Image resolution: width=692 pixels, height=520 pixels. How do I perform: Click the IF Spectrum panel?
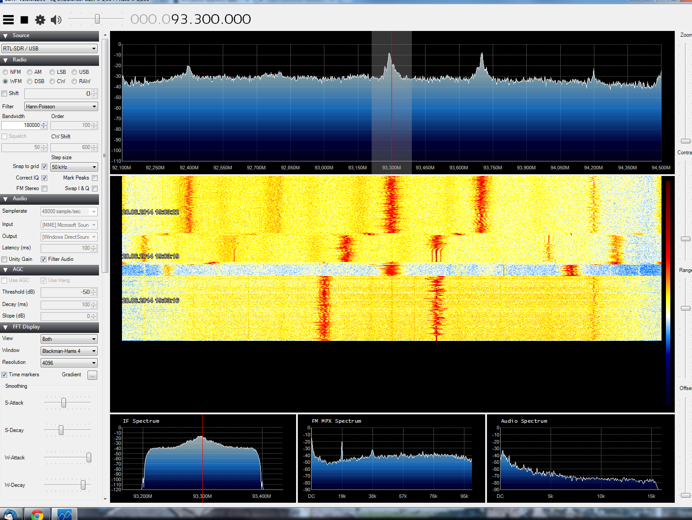(x=203, y=458)
